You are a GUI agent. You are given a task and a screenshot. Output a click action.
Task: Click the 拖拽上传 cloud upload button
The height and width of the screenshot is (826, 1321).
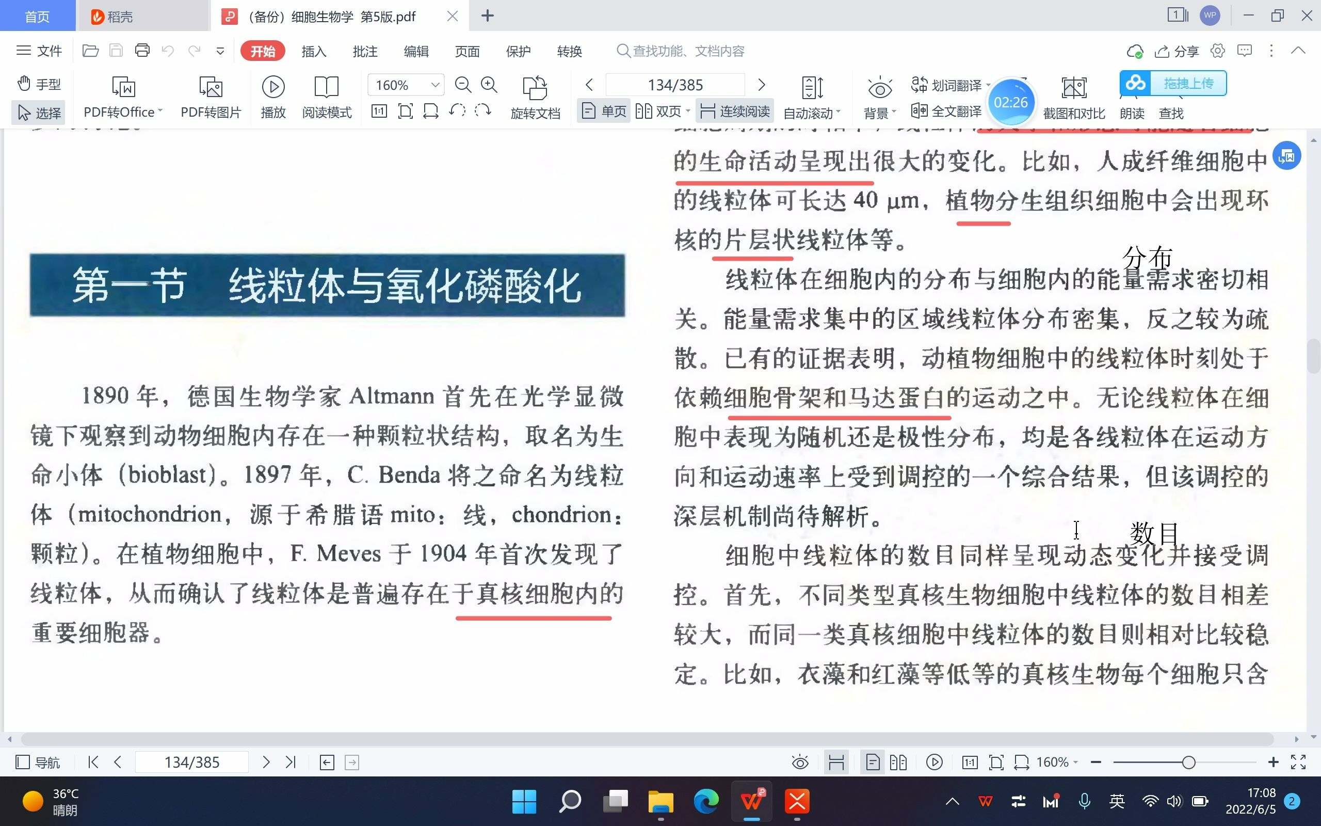pos(1173,84)
